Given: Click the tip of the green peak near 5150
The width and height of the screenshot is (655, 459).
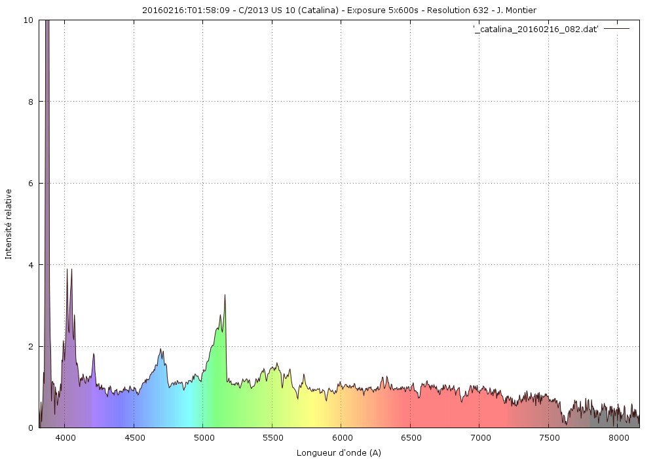Looking at the screenshot, I should click(x=225, y=295).
